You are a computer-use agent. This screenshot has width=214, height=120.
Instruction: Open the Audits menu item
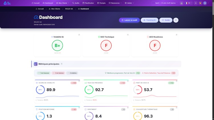pyautogui.click(x=76, y=3)
